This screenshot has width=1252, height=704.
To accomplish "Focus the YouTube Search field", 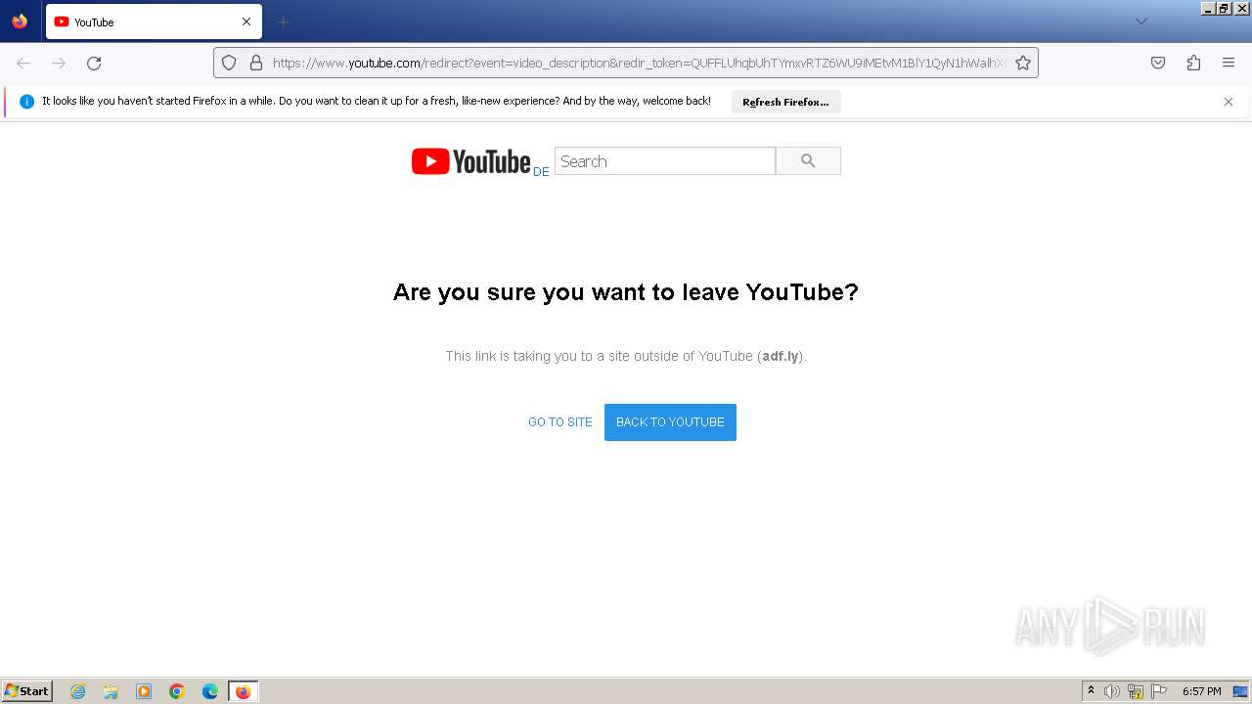I will click(665, 161).
